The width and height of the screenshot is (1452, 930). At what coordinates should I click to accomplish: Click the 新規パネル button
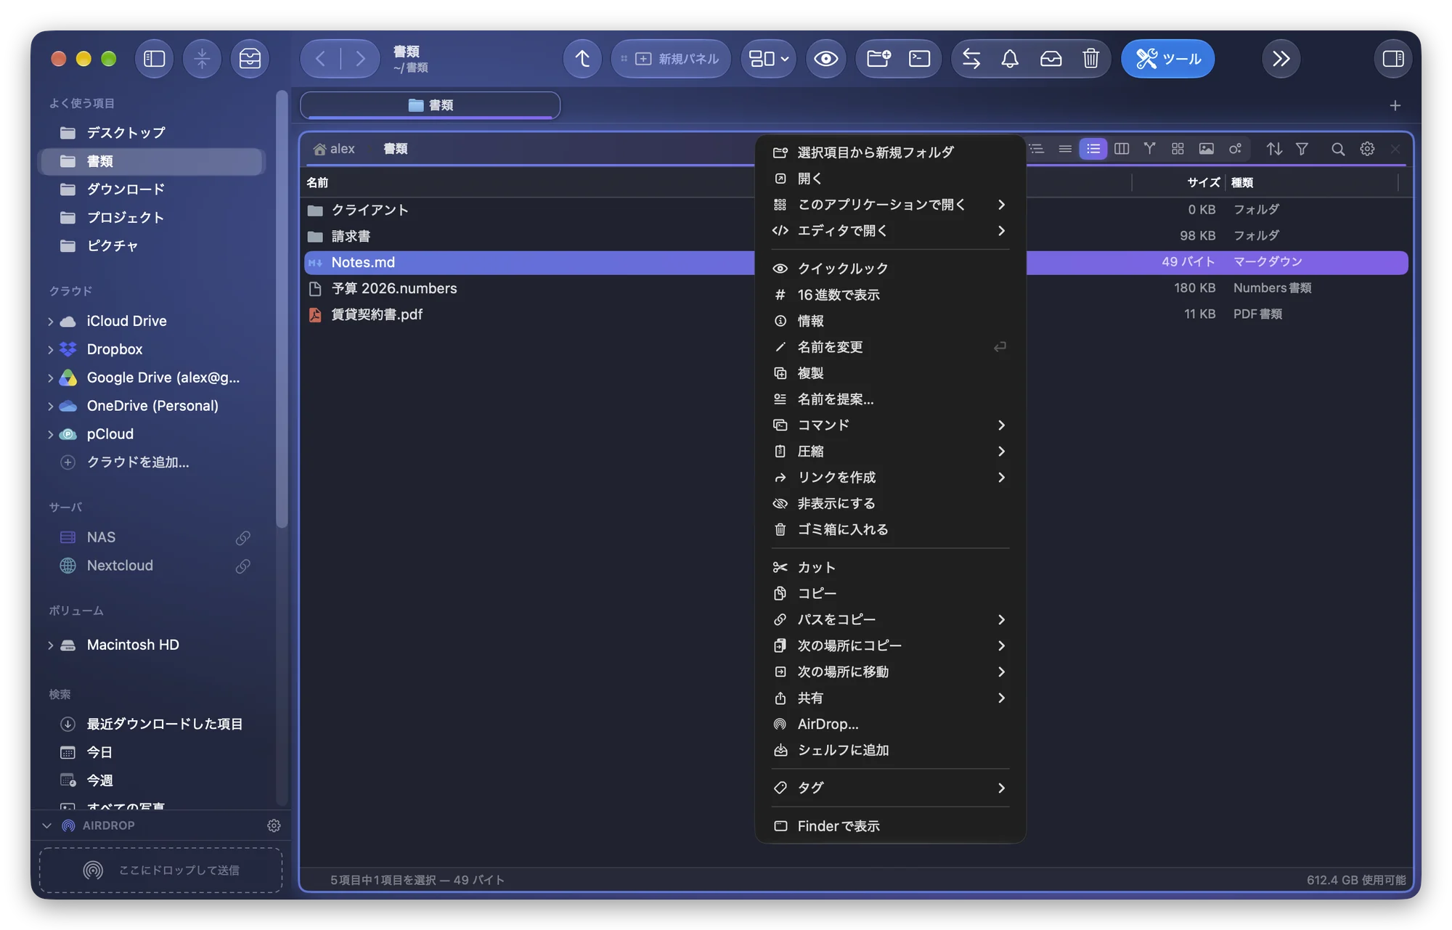(671, 58)
